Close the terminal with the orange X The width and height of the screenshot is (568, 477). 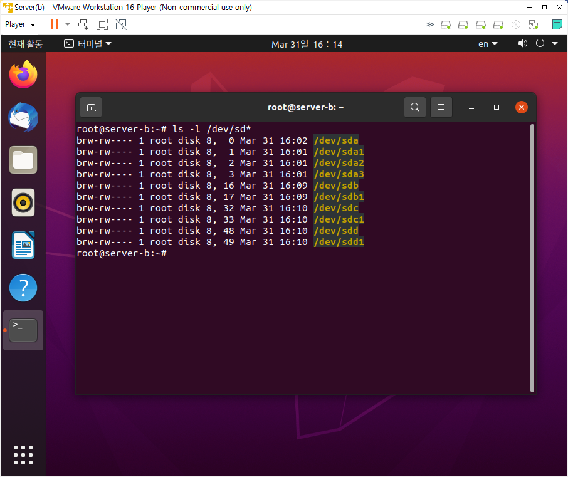coord(521,107)
